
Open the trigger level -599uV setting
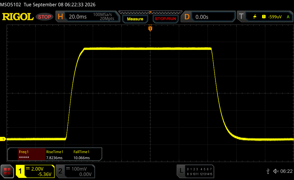click(x=275, y=17)
